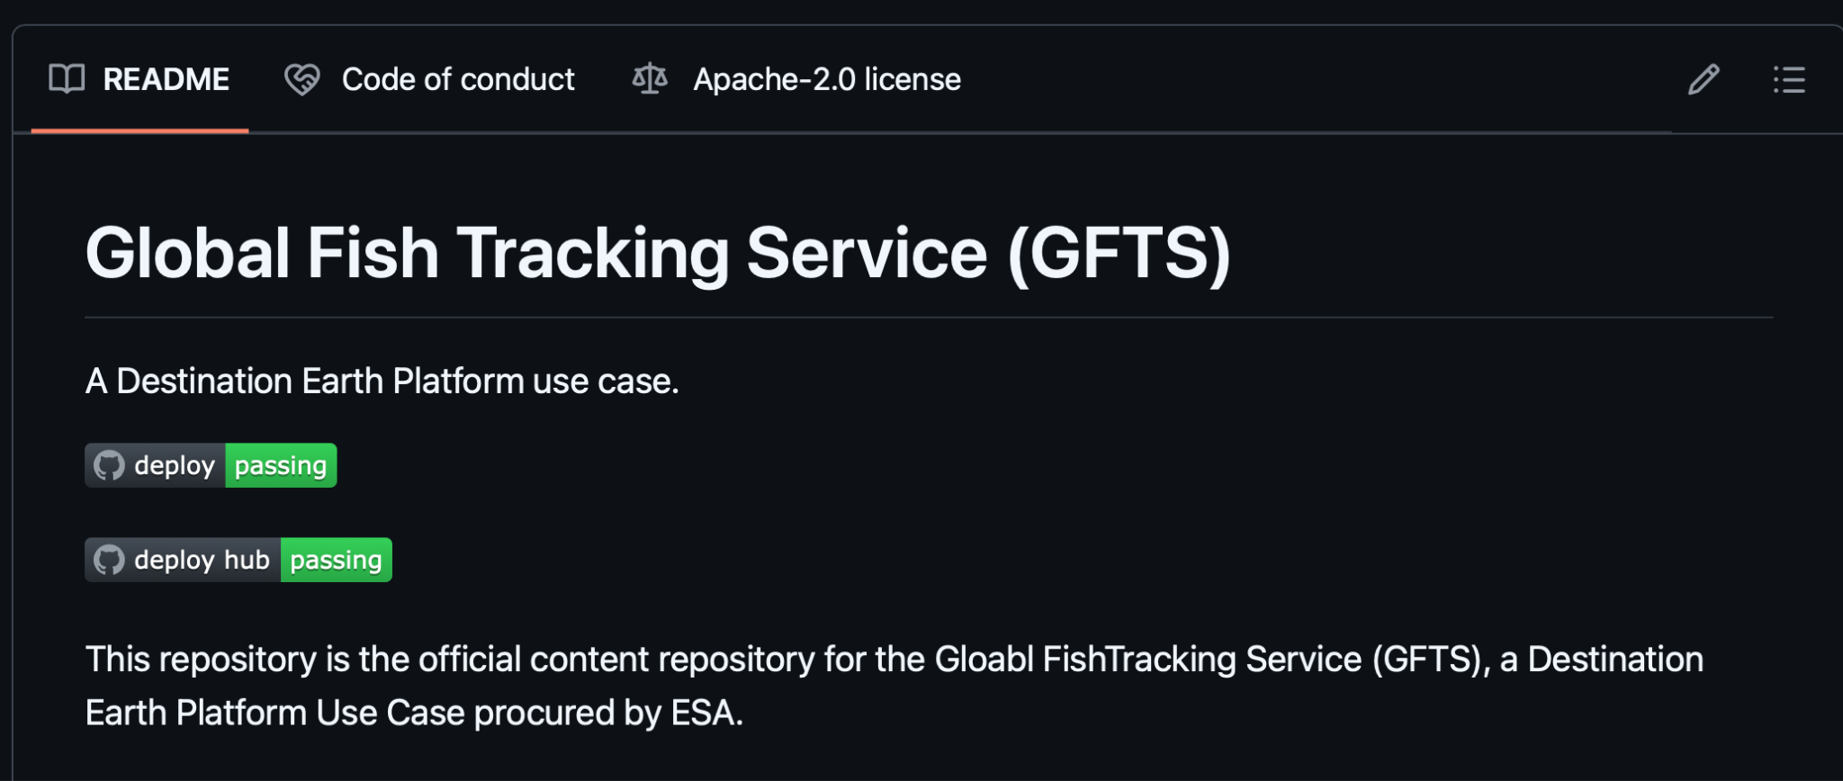Click the balance scale license icon
This screenshot has height=781, width=1843.
click(x=650, y=79)
